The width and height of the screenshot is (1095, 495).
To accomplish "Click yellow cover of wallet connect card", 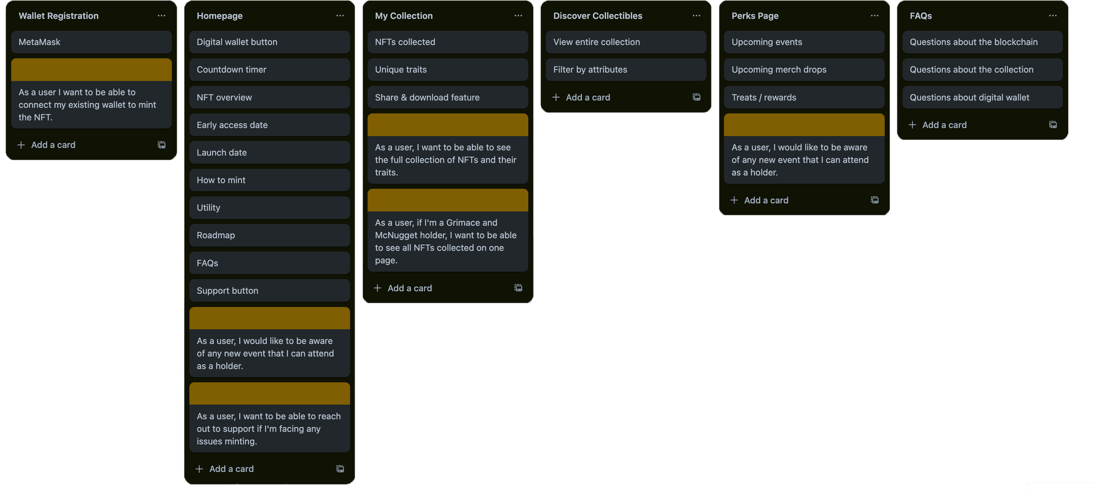I will pyautogui.click(x=91, y=70).
